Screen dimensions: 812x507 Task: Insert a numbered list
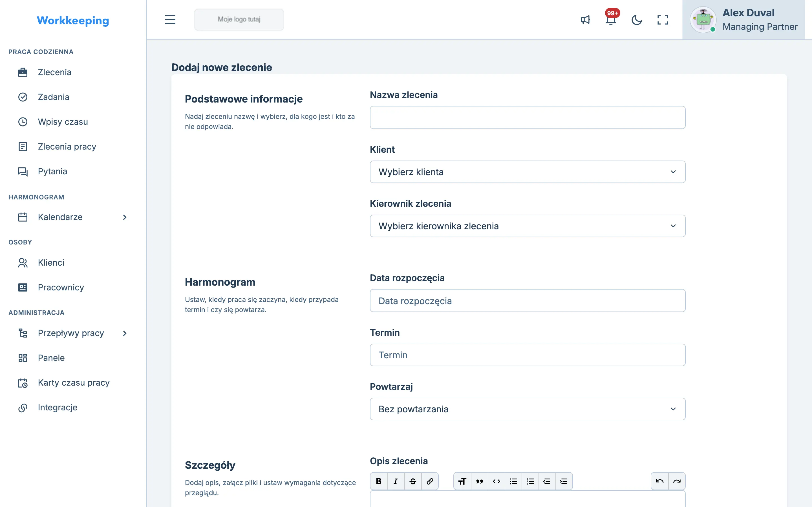pos(530,481)
